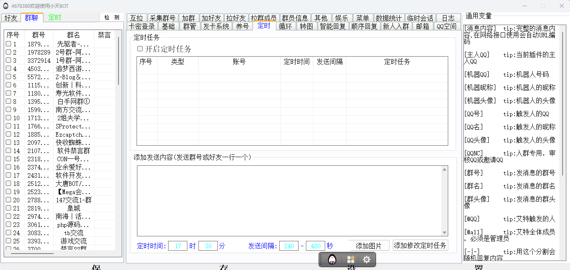The height and width of the screenshot is (270, 570).
Task: Click the group list vertical scrollbar
Action: click(119, 62)
